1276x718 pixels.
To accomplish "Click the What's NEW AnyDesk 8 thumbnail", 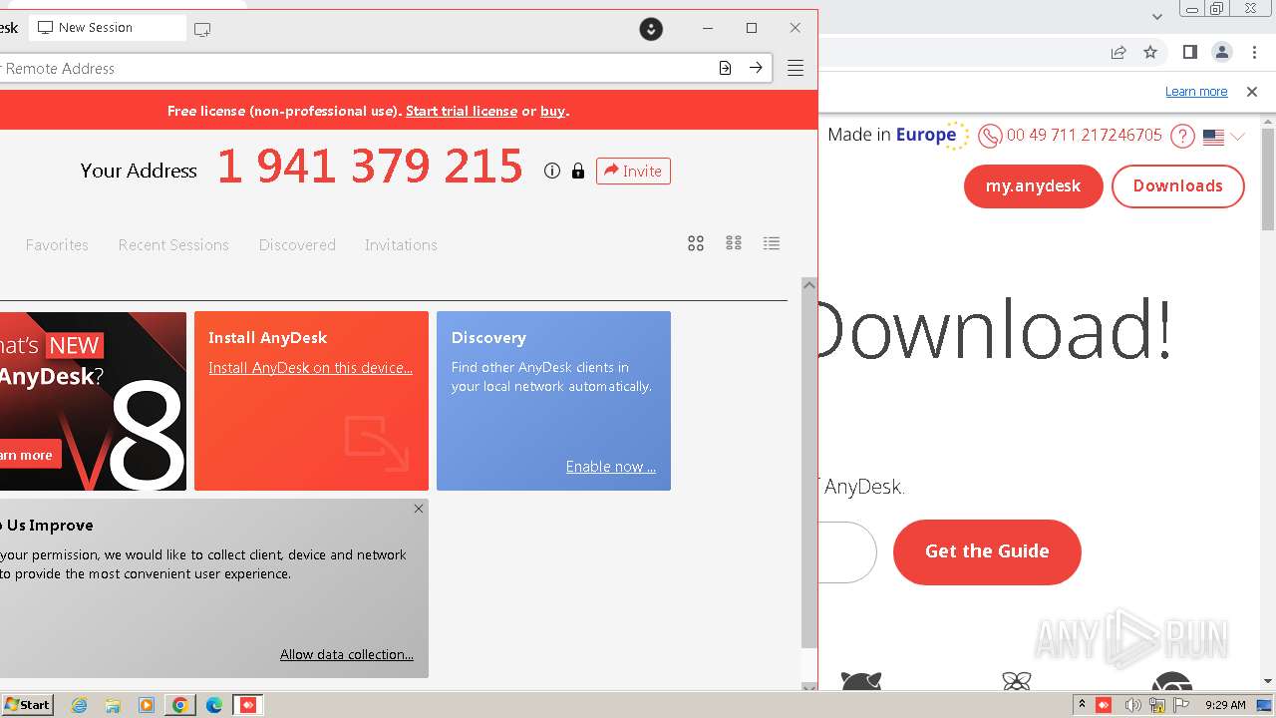I will pyautogui.click(x=93, y=401).
